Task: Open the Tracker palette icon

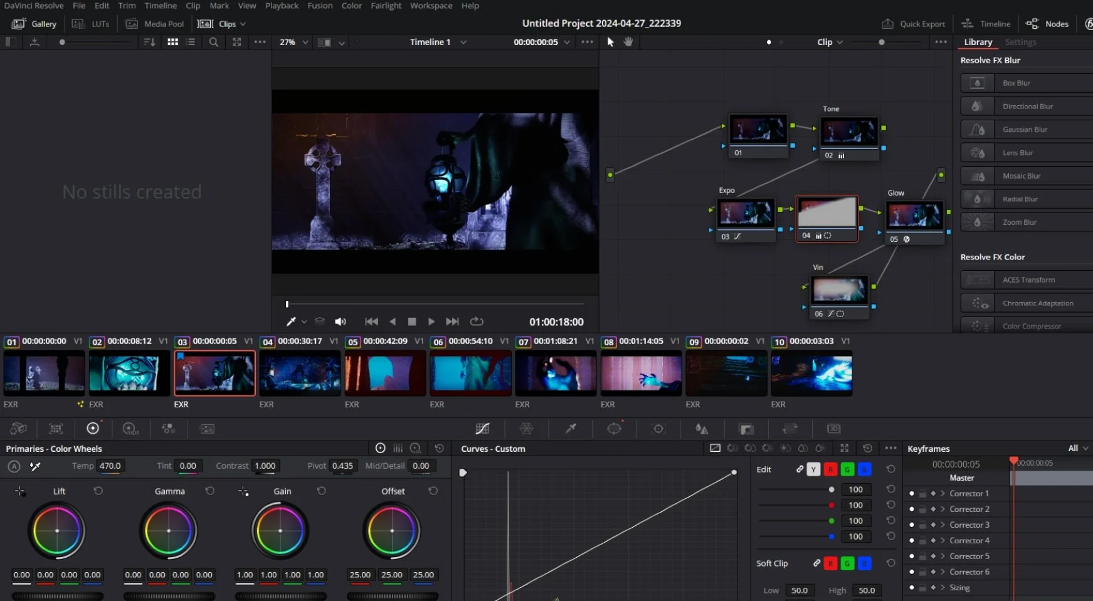Action: pos(658,429)
